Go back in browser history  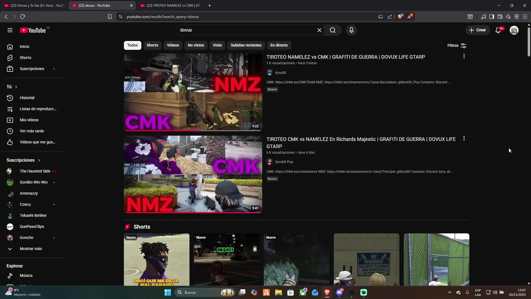click(x=6, y=17)
